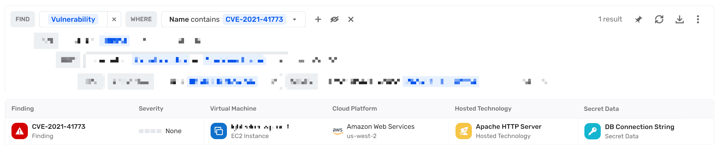This screenshot has height=147, width=719.
Task: Pin this query result
Action: 638,19
